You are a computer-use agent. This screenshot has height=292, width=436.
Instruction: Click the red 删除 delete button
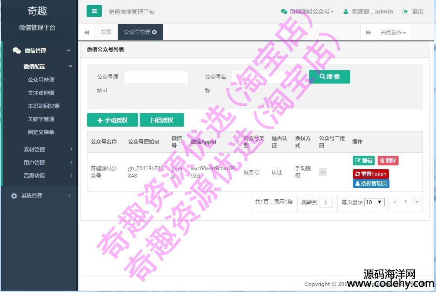pos(388,161)
